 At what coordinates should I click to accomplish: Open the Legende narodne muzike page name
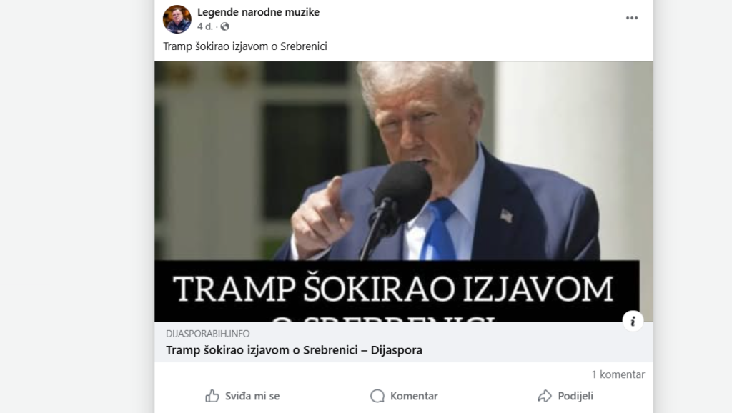click(x=258, y=12)
